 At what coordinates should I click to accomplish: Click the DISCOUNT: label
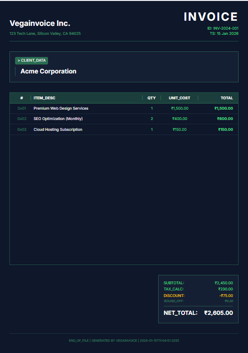pos(174,296)
